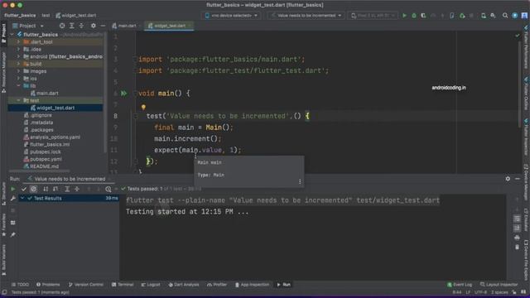Click the locate target icon in Project panel header
The height and width of the screenshot is (298, 530).
(62, 26)
